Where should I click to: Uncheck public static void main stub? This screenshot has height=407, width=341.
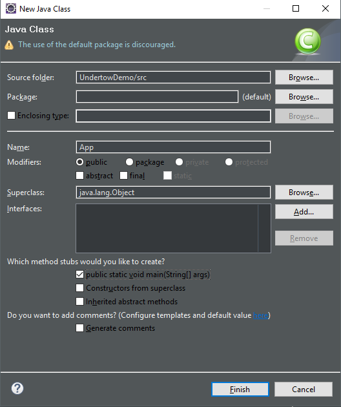coord(79,275)
